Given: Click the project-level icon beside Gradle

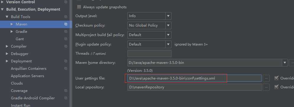Looking at the screenshot, I should click(66, 32).
